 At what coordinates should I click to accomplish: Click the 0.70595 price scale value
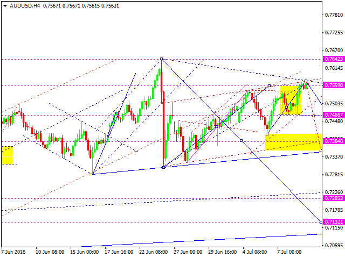coord(334,245)
